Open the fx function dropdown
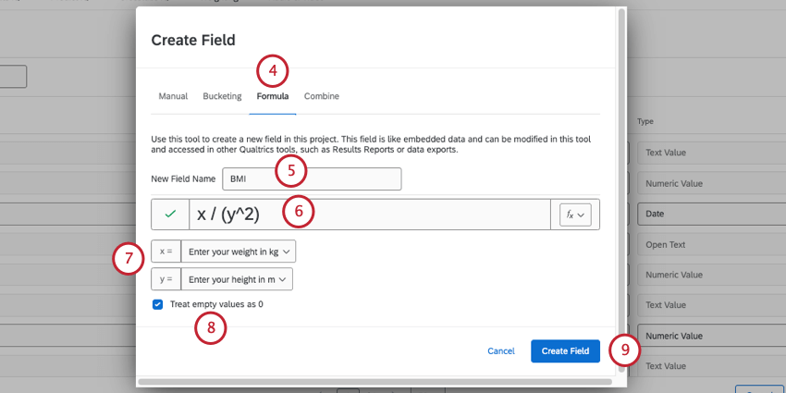The height and width of the screenshot is (393, 786). [x=574, y=215]
